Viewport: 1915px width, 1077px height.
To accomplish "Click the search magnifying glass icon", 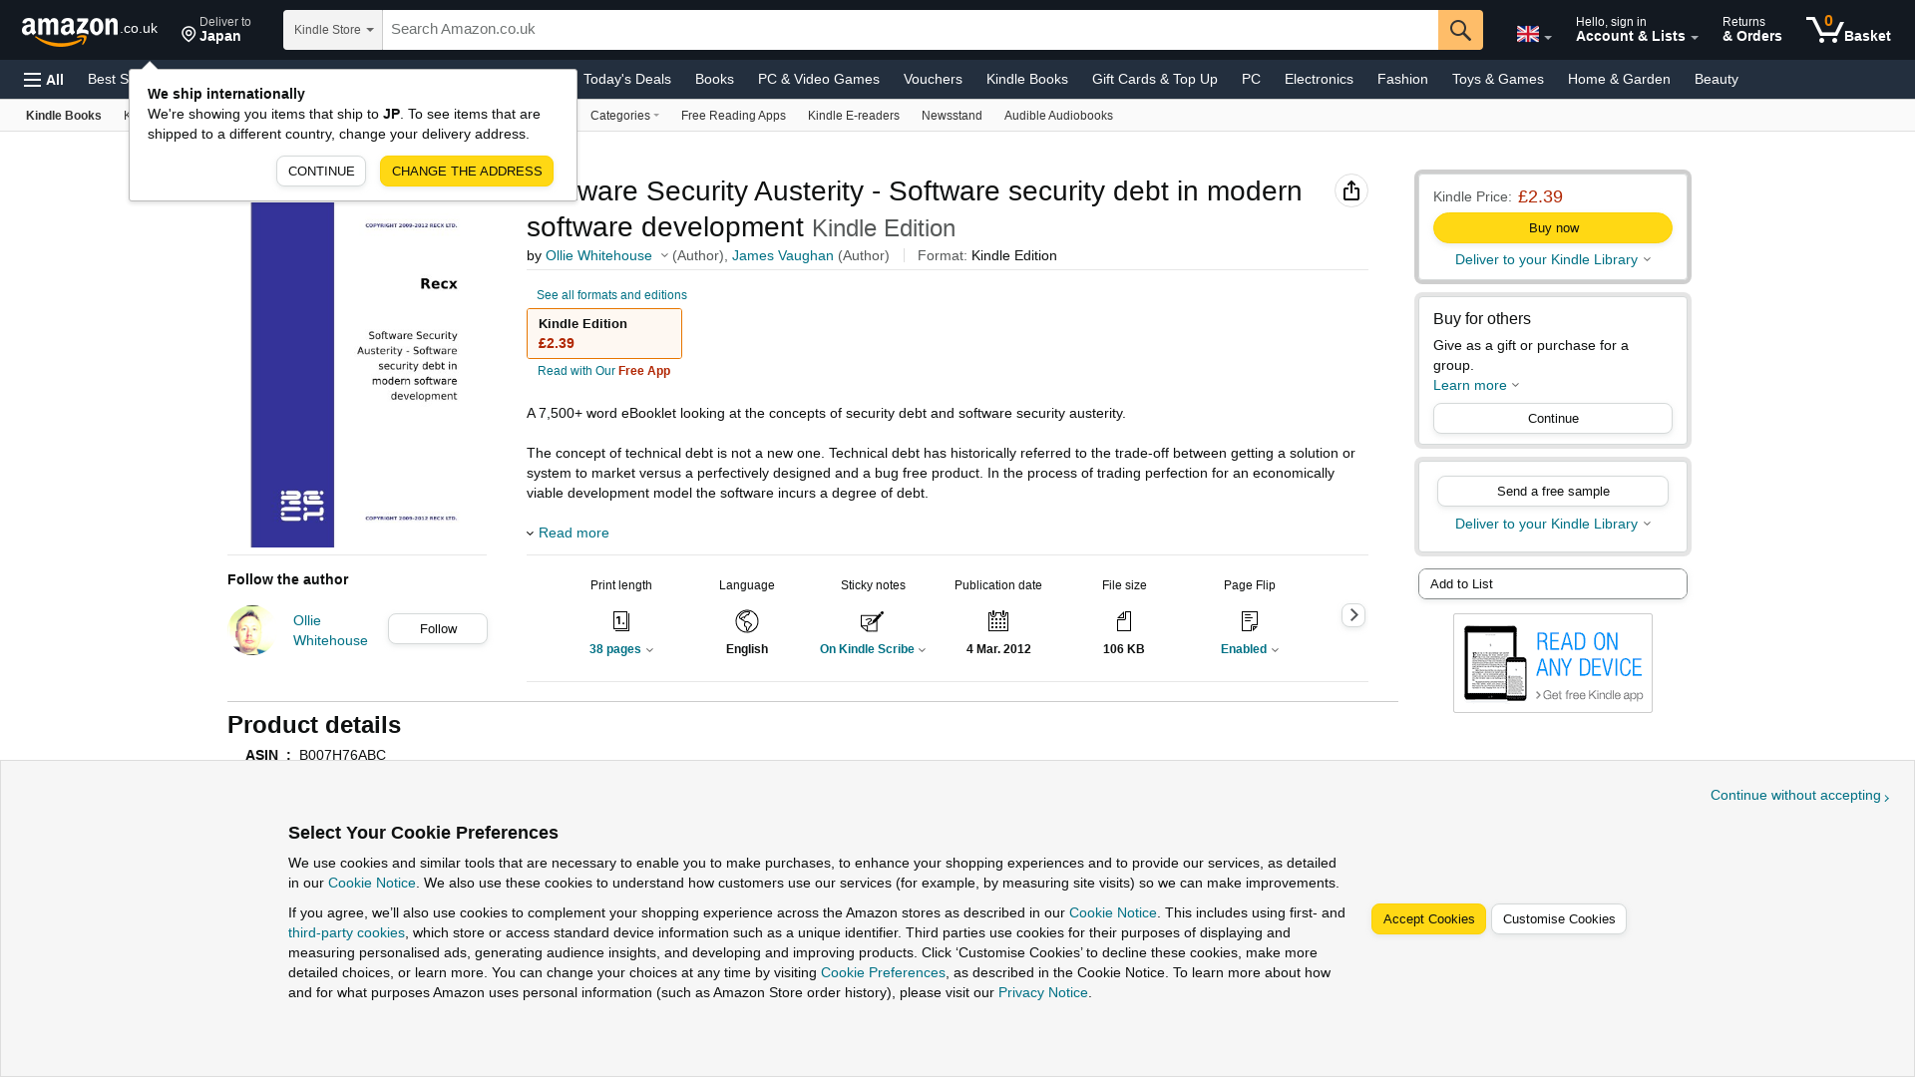I will tap(1460, 29).
